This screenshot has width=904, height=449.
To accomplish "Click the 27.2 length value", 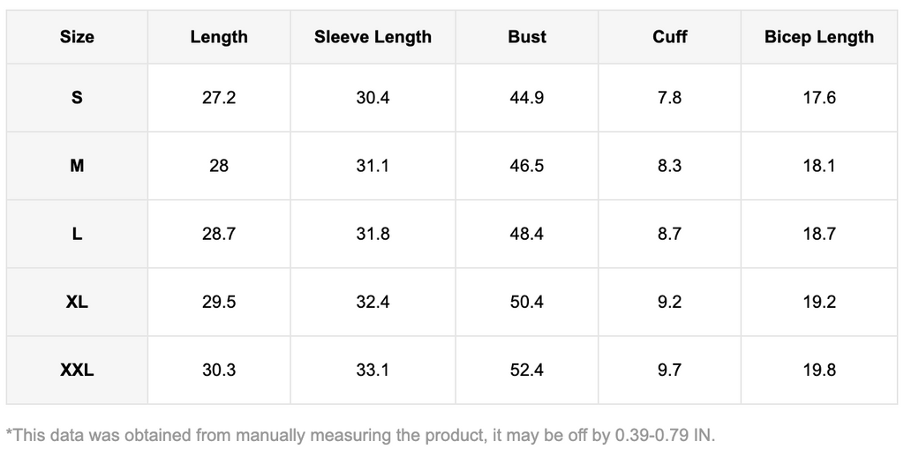I will pyautogui.click(x=219, y=98).
